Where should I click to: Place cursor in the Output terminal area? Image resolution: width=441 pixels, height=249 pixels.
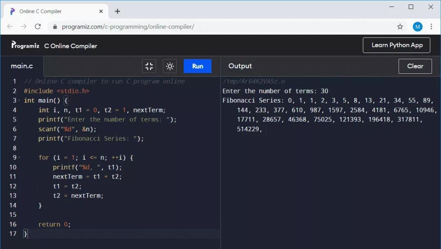[x=331, y=183]
